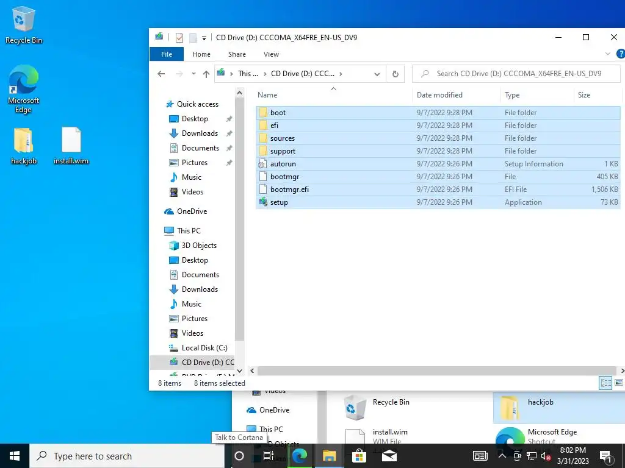Image resolution: width=625 pixels, height=468 pixels.
Task: Open the address bar history dropdown
Action: (377, 74)
